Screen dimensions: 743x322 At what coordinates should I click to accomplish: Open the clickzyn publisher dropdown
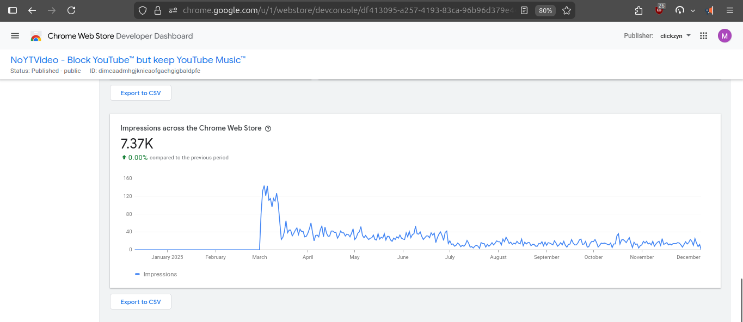pos(674,36)
